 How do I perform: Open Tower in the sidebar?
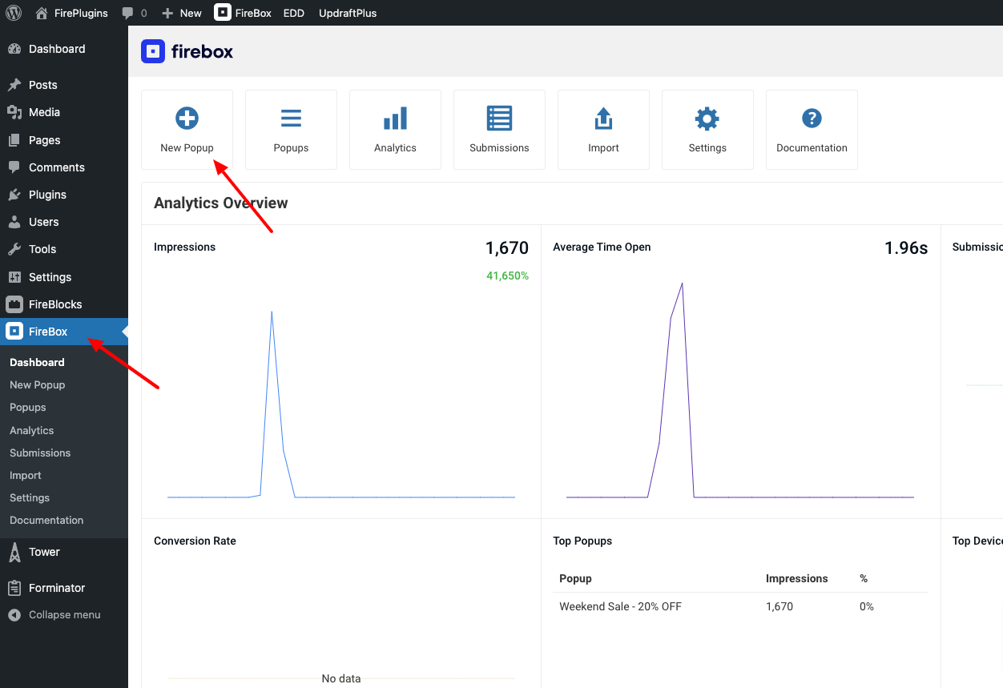tap(64, 552)
